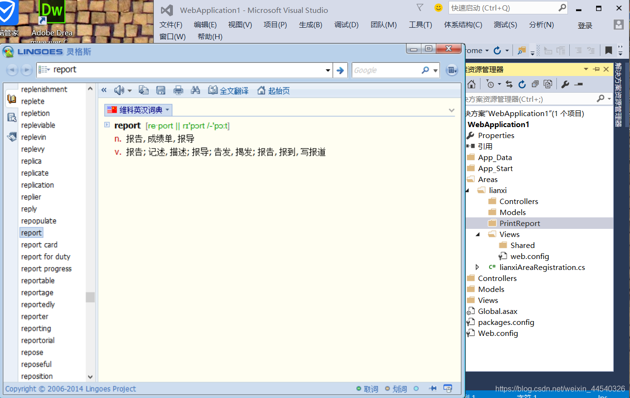Screen dimensions: 630x398
Task: Click the 全文翻译 full text translation button
Action: pos(228,90)
